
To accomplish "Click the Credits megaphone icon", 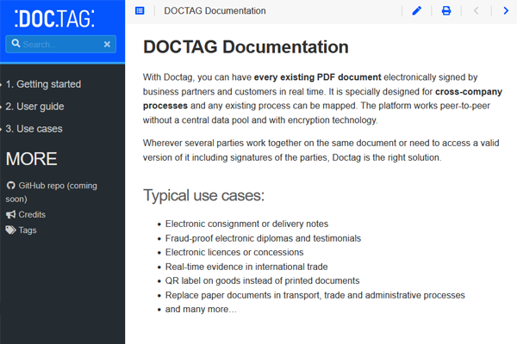I will coord(11,215).
